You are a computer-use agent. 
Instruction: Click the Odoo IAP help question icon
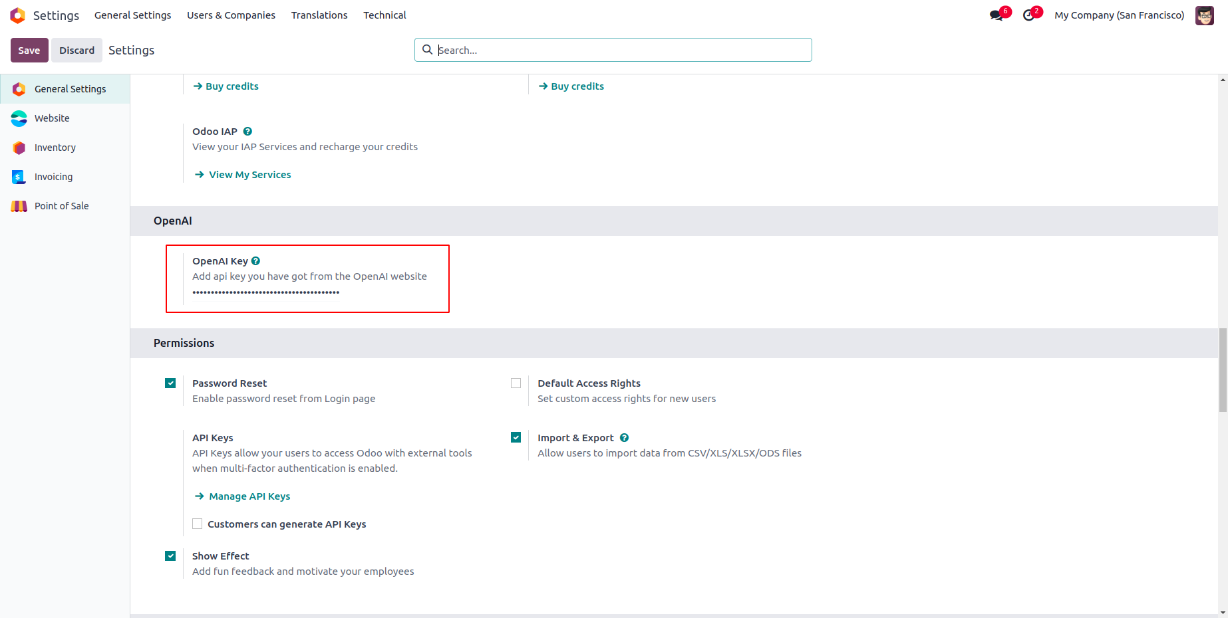tap(247, 132)
